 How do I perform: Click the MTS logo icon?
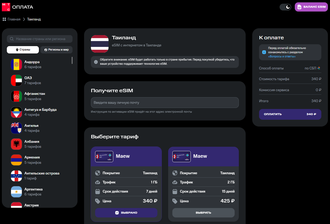click(x=6, y=7)
